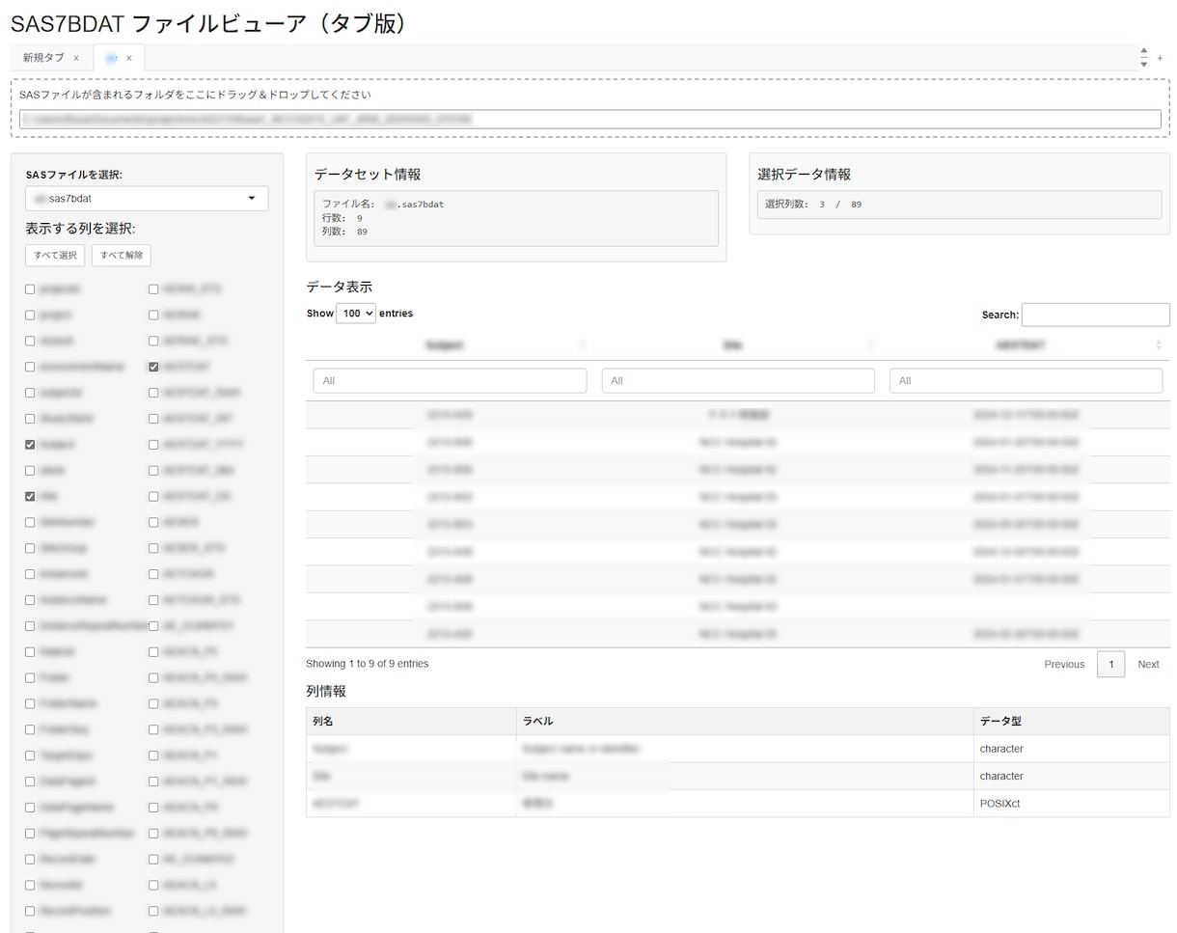Uncheck the Site column checkbox
This screenshot has height=933, width=1177.
coord(30,496)
